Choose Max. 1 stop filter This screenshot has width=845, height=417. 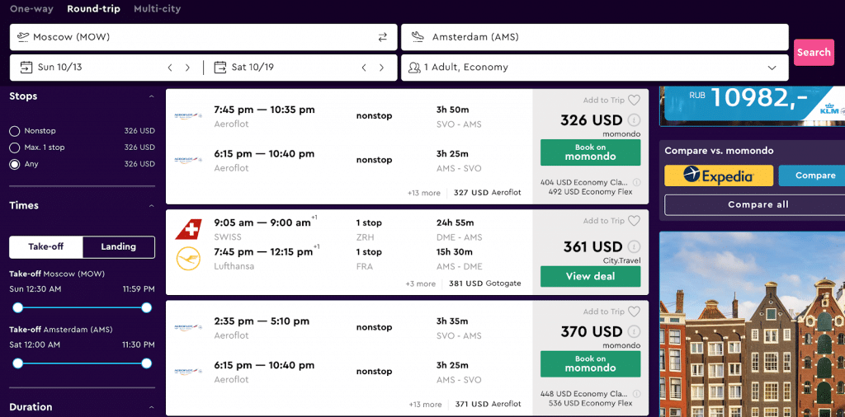(x=15, y=148)
